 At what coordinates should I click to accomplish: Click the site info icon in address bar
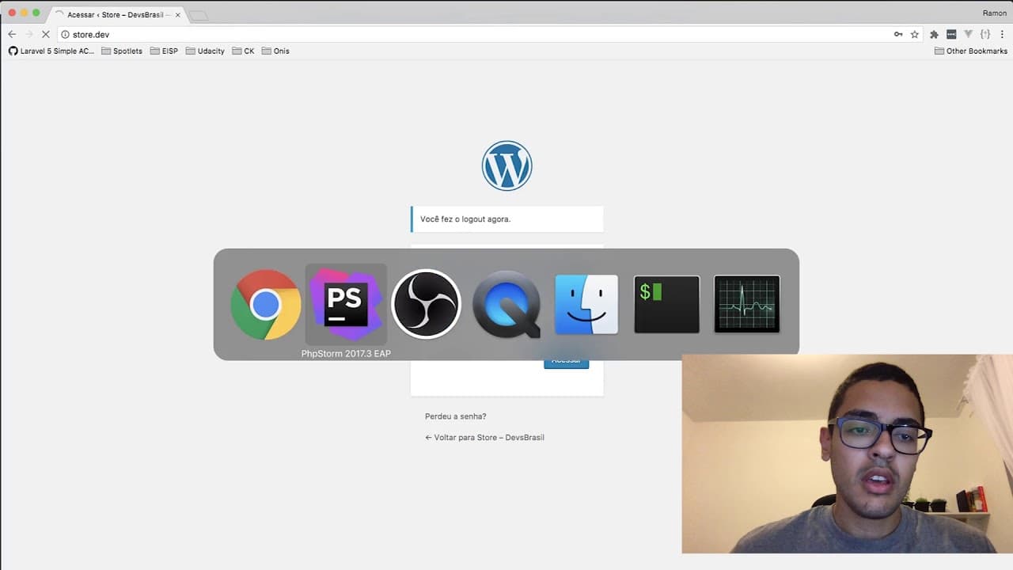pyautogui.click(x=66, y=35)
